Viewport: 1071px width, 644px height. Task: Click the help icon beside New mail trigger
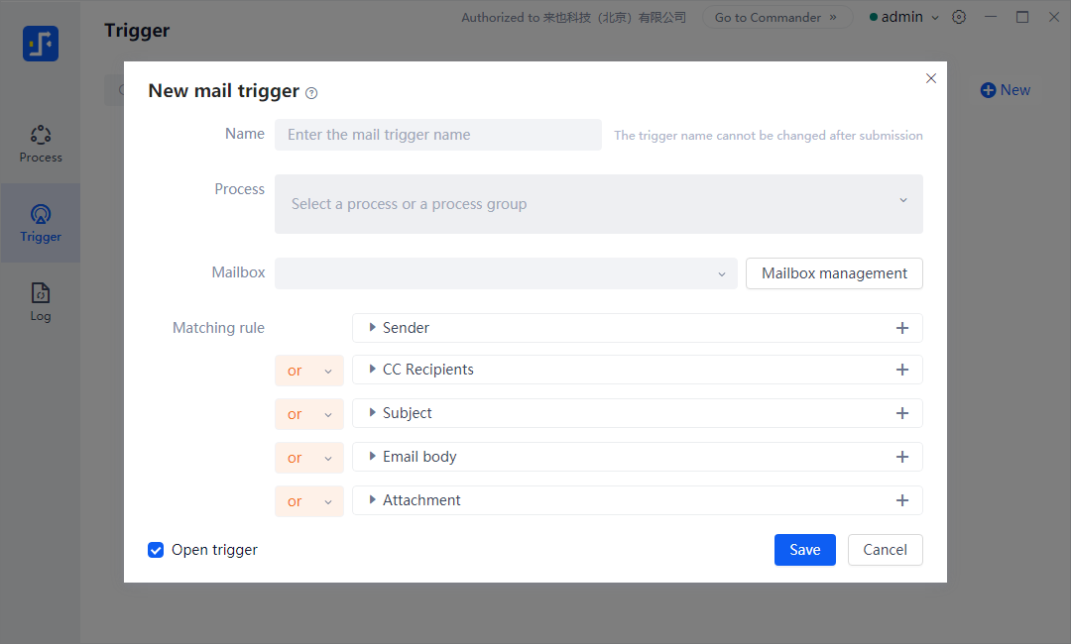pyautogui.click(x=311, y=93)
